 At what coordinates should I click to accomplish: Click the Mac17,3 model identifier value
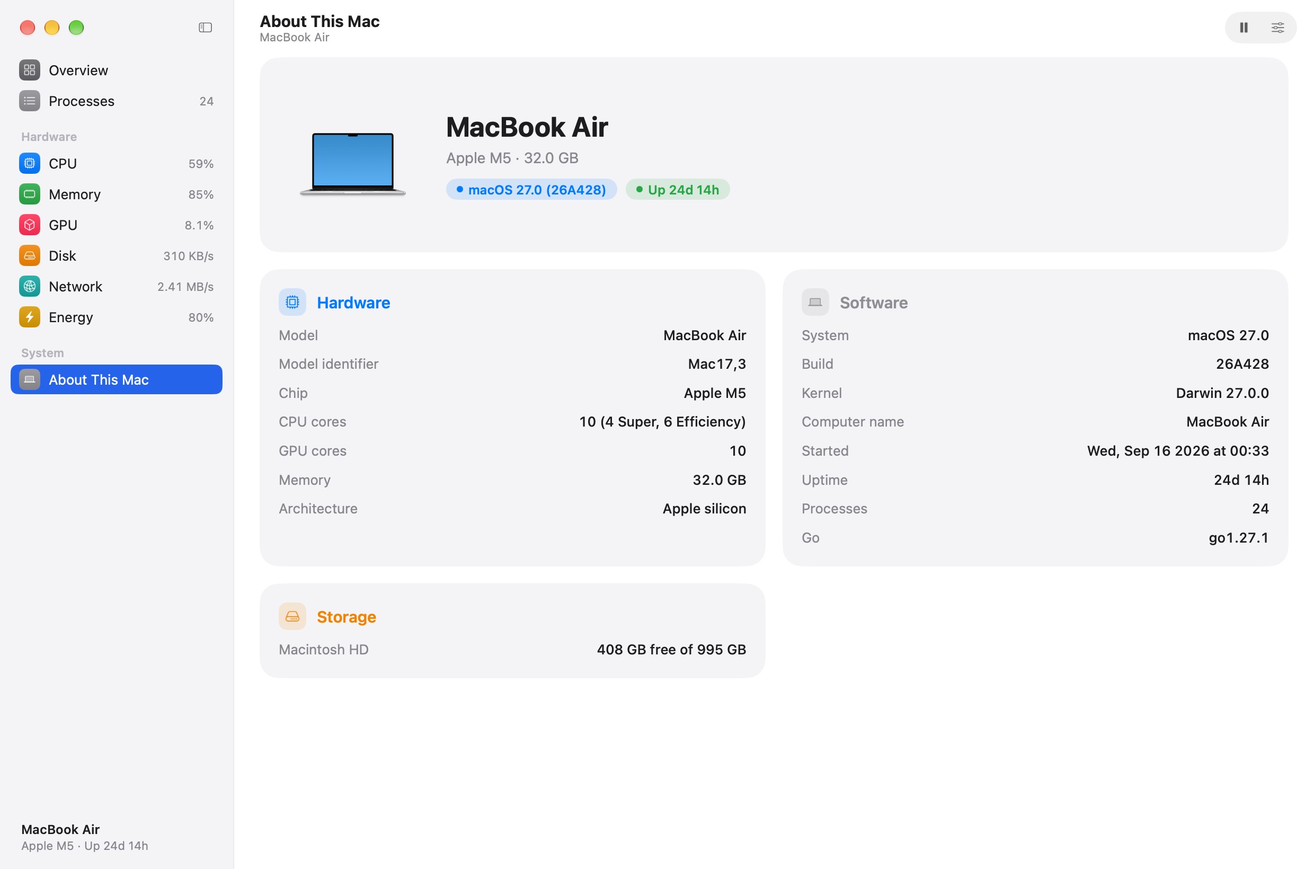[716, 364]
